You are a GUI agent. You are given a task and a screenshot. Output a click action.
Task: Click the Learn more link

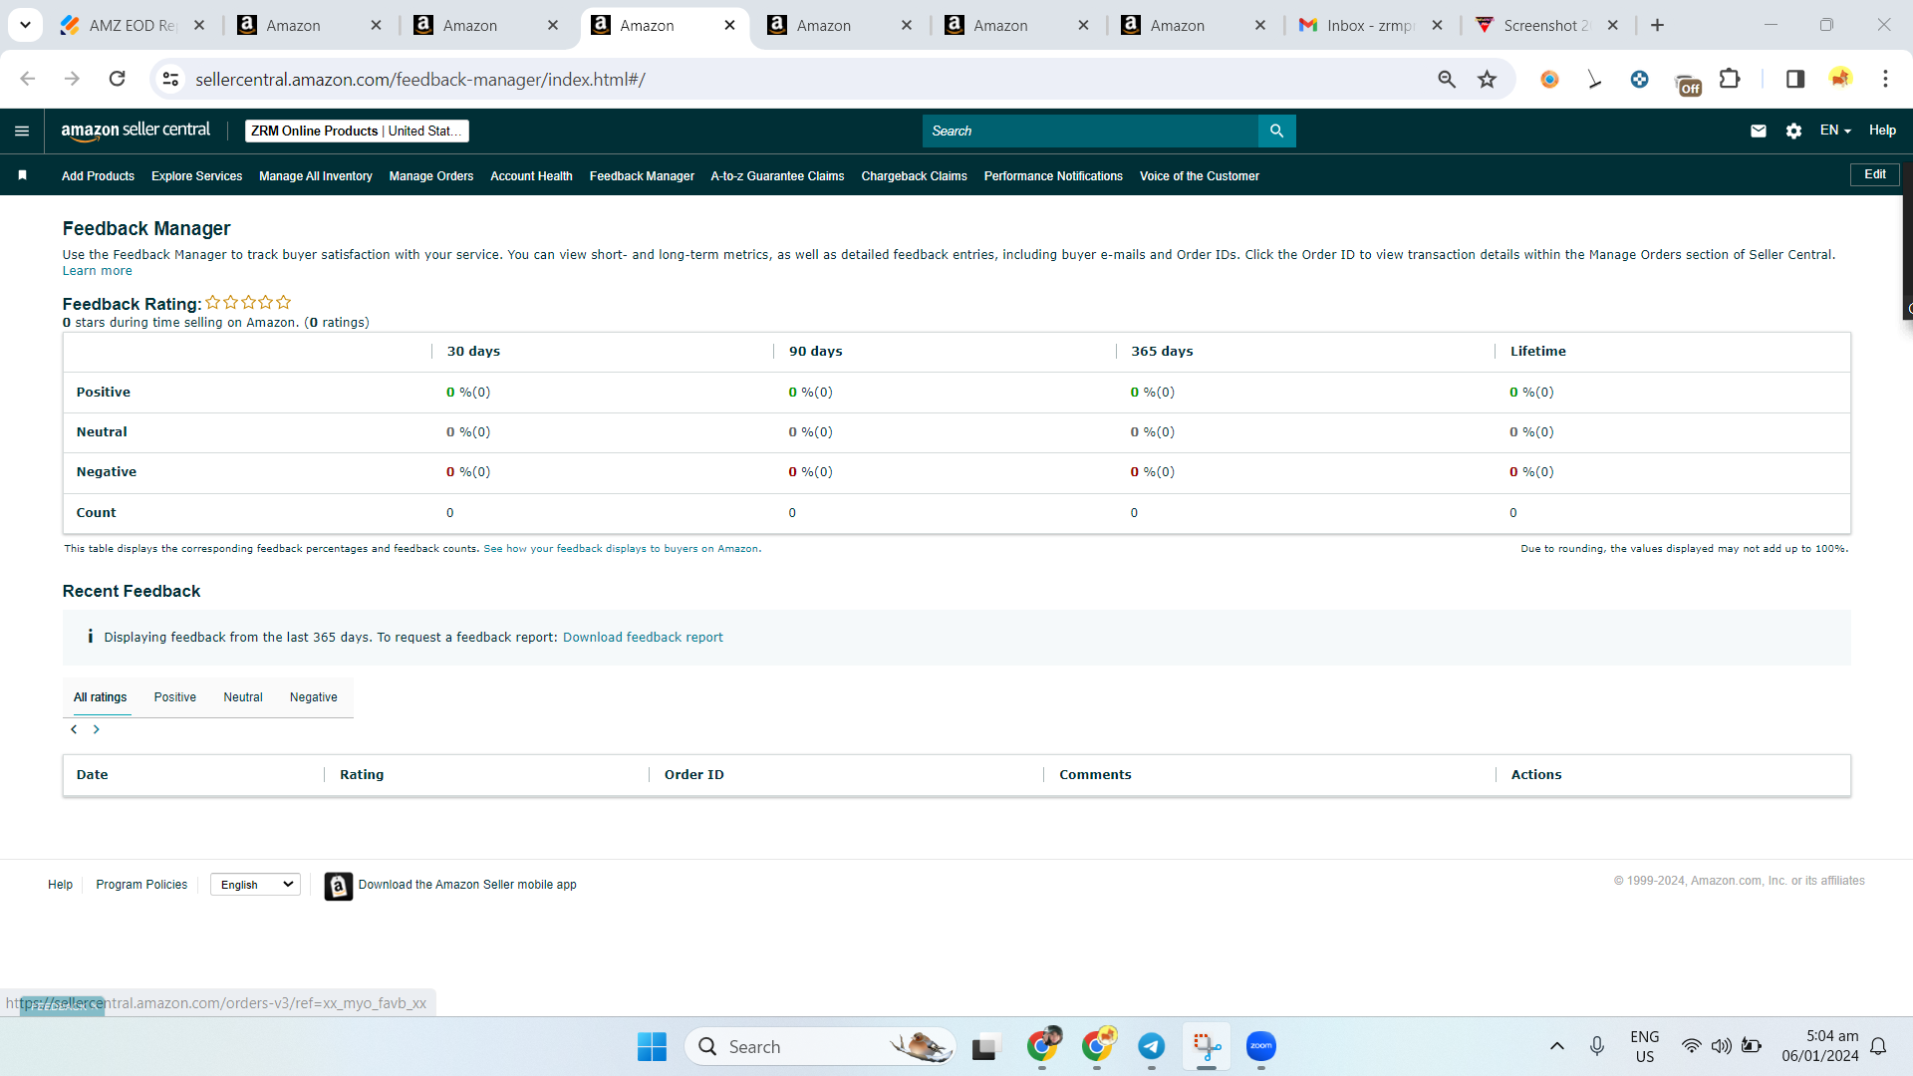click(x=97, y=271)
